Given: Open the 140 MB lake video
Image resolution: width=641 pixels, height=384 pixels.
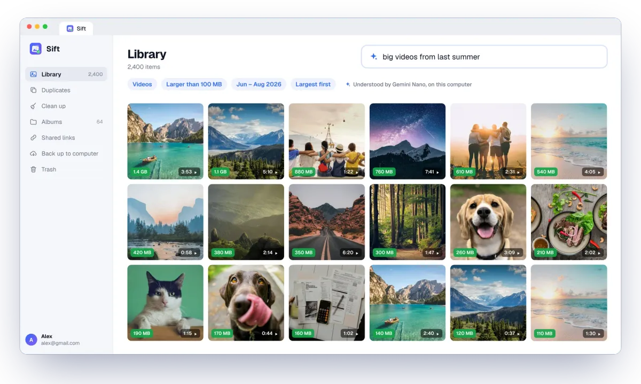Looking at the screenshot, I should [408, 303].
